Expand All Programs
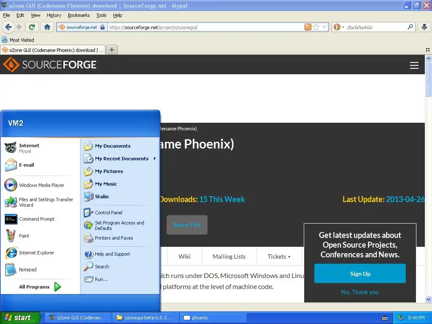 [40, 287]
